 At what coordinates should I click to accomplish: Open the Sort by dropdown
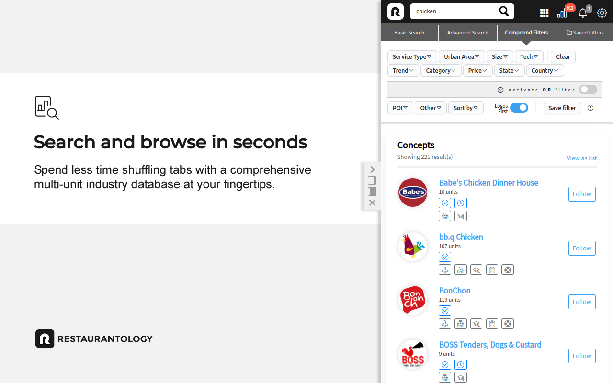click(466, 108)
